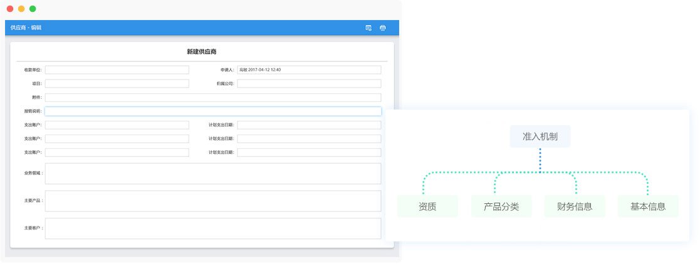Click the 资质 box
700x269 pixels.
click(x=427, y=206)
